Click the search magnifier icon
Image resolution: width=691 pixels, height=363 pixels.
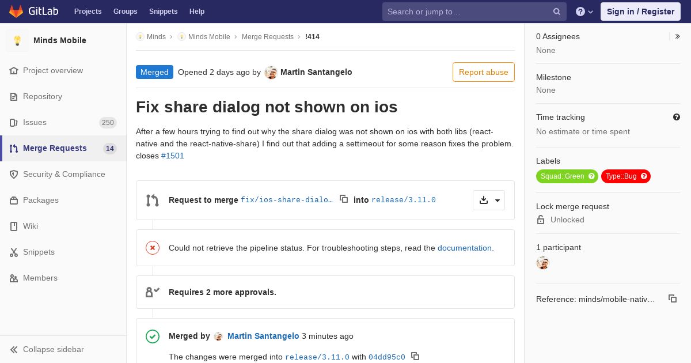point(557,12)
